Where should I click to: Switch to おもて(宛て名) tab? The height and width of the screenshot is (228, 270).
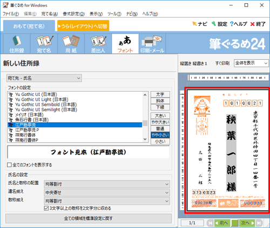[29, 26]
